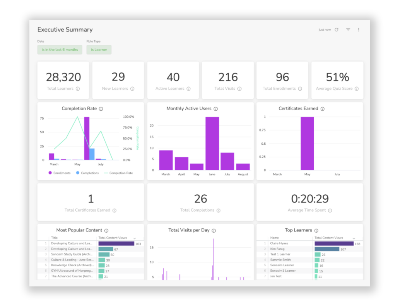Select the GYN Ultrasound of Nonpreg... row
Image resolution: width=400 pixels, height=305 pixels.
pos(91,271)
